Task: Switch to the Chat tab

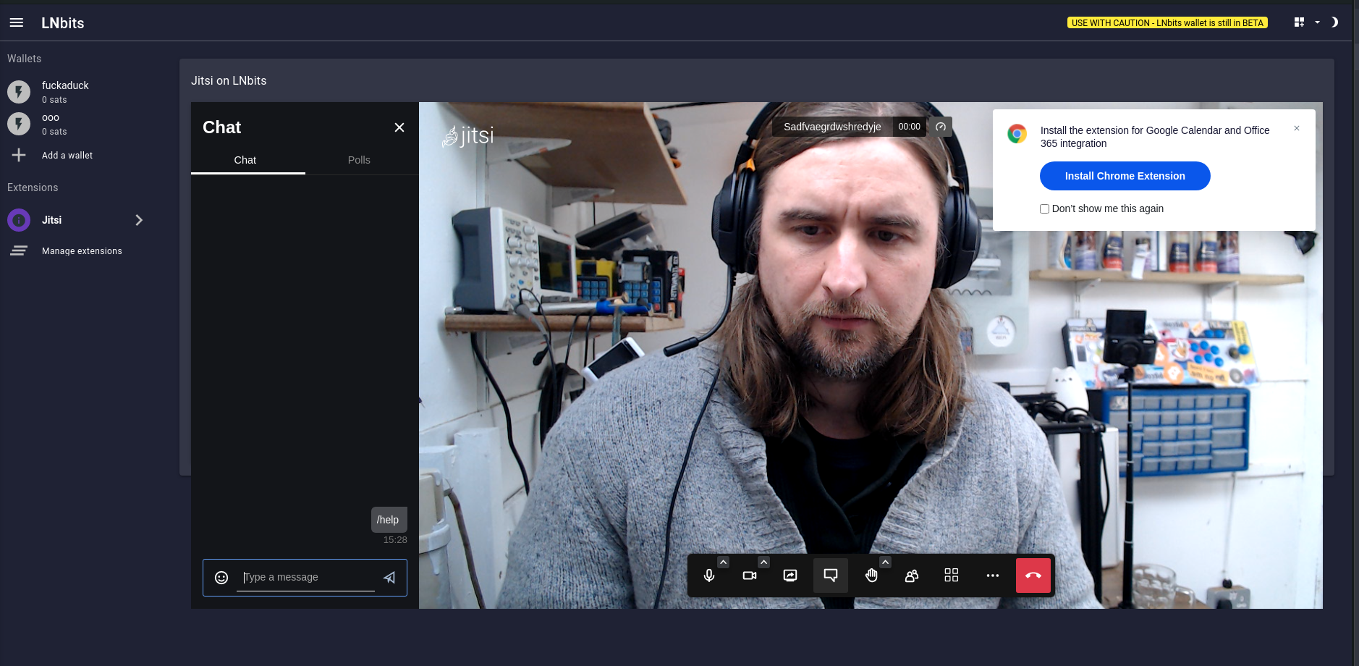Action: [x=247, y=160]
